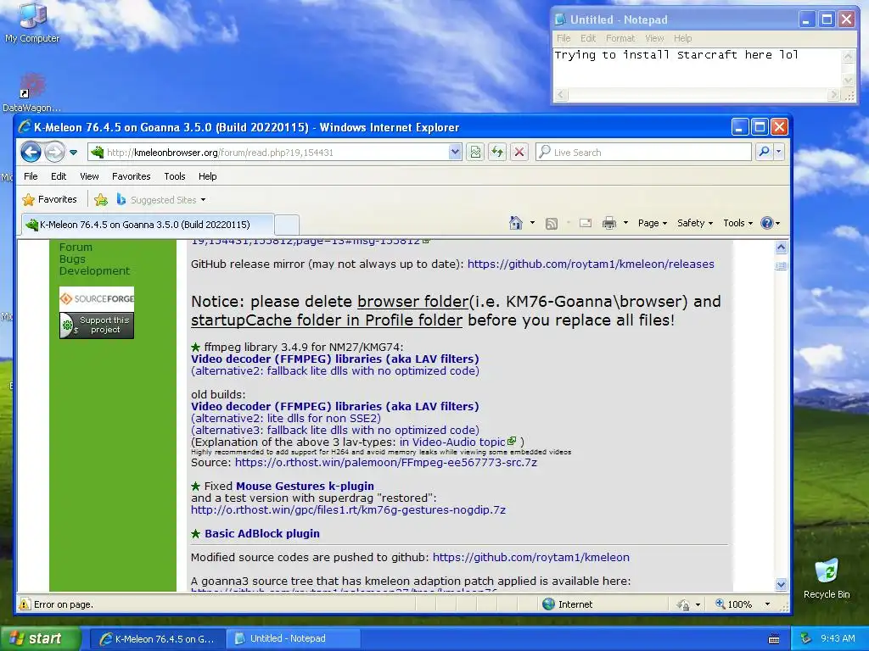The height and width of the screenshot is (651, 869).
Task: Open the GitHub kmeleon releases link
Action: pos(591,264)
